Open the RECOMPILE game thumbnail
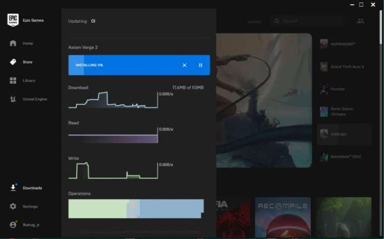 283,217
